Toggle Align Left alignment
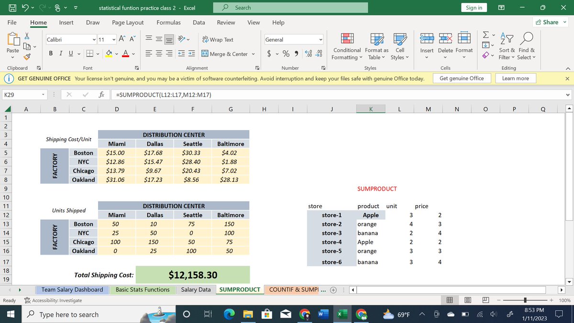The width and height of the screenshot is (574, 323). [x=148, y=54]
